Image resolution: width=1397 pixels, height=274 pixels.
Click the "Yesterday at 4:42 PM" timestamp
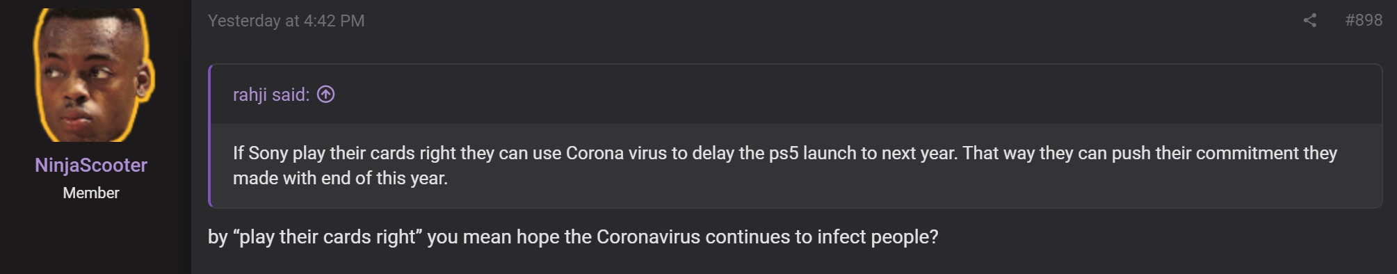pyautogui.click(x=286, y=21)
